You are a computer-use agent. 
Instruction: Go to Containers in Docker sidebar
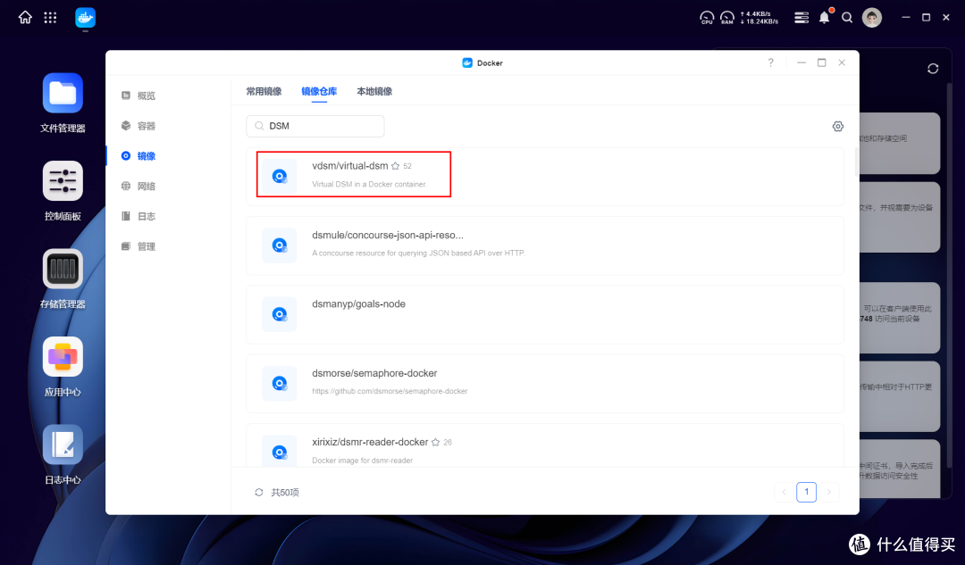click(x=138, y=126)
